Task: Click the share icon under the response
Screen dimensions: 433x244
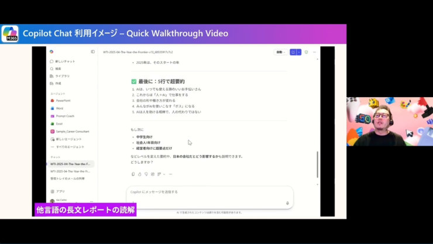Action: [153, 174]
